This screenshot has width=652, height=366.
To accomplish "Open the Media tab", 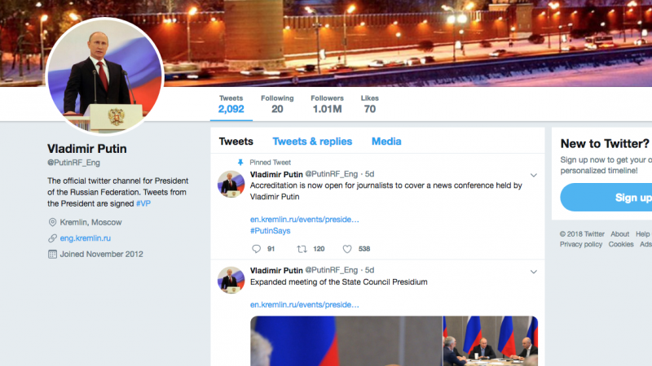I will (x=386, y=142).
